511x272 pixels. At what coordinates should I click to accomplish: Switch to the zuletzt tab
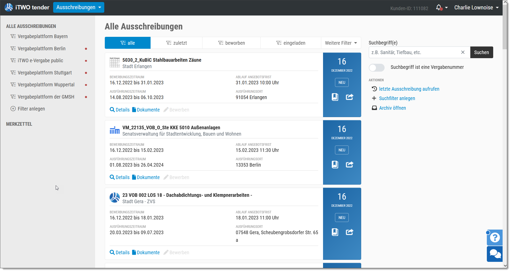click(177, 43)
